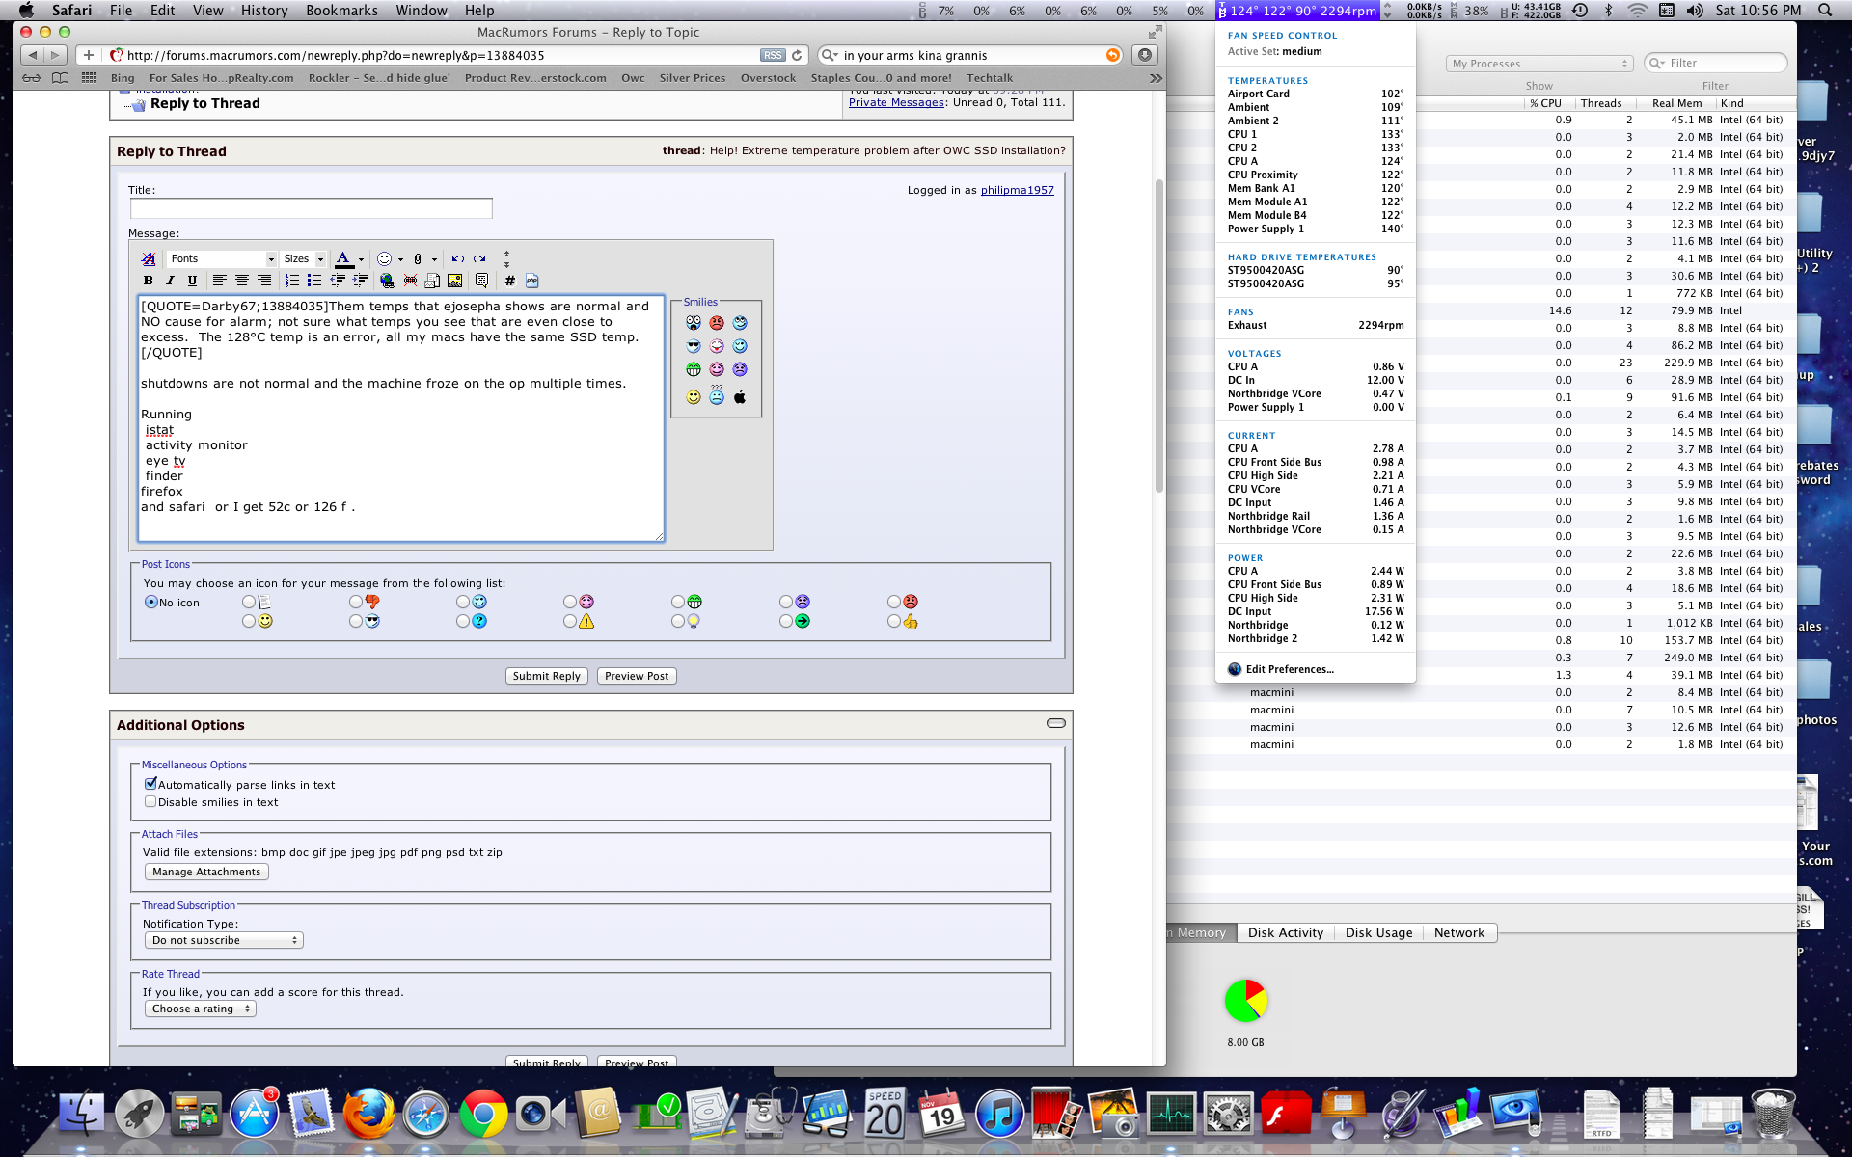Expand the 'Choose a rating' dropdown
Image resolution: width=1852 pixels, height=1157 pixels.
pos(200,1009)
